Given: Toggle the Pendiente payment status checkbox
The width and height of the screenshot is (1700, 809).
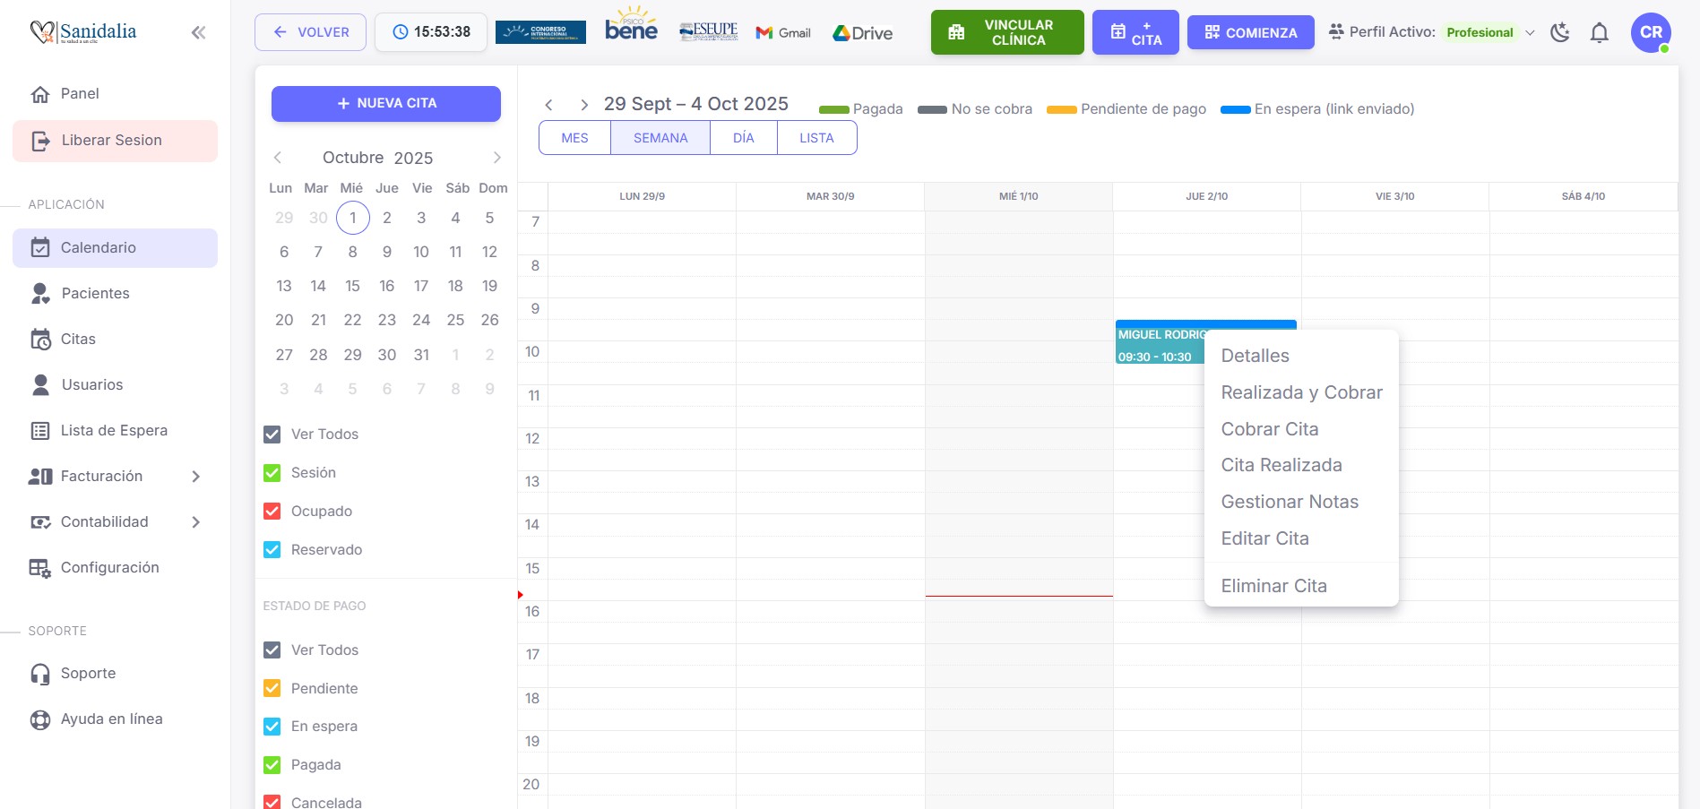Looking at the screenshot, I should [x=272, y=689].
